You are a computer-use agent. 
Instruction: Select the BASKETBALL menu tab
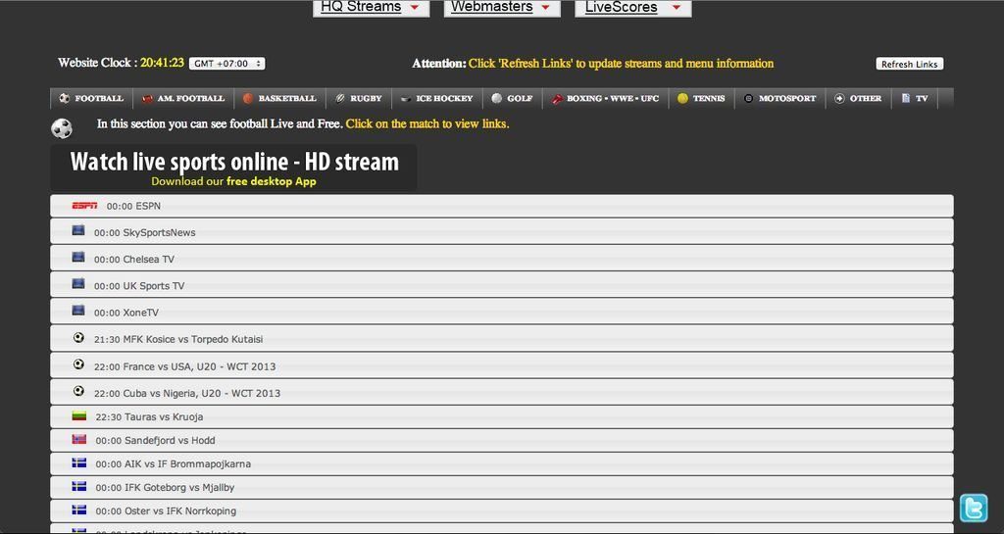tap(280, 99)
